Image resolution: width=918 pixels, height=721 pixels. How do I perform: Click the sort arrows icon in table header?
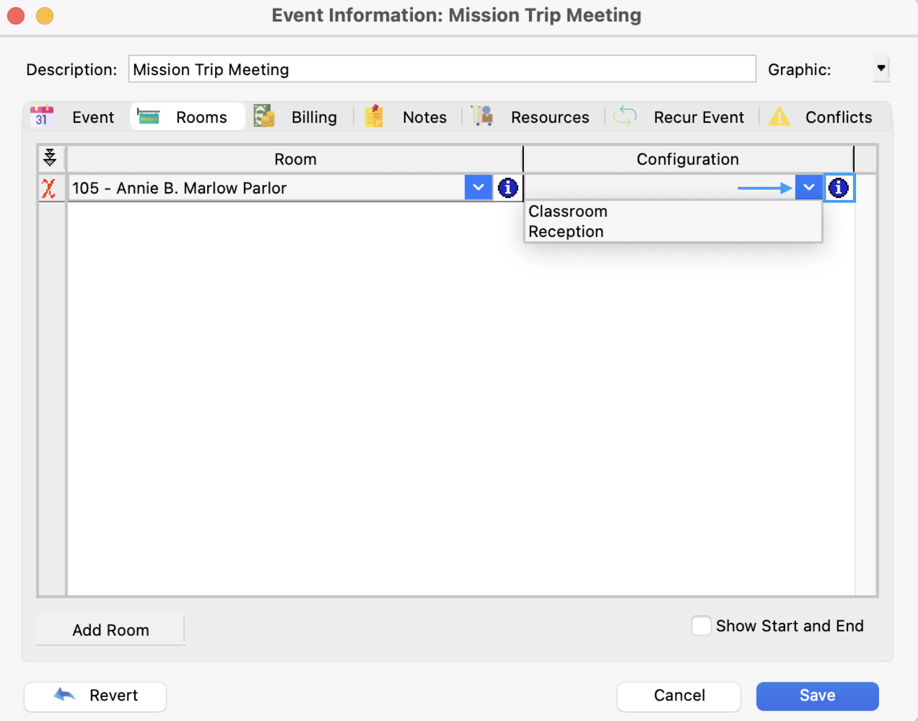point(50,158)
